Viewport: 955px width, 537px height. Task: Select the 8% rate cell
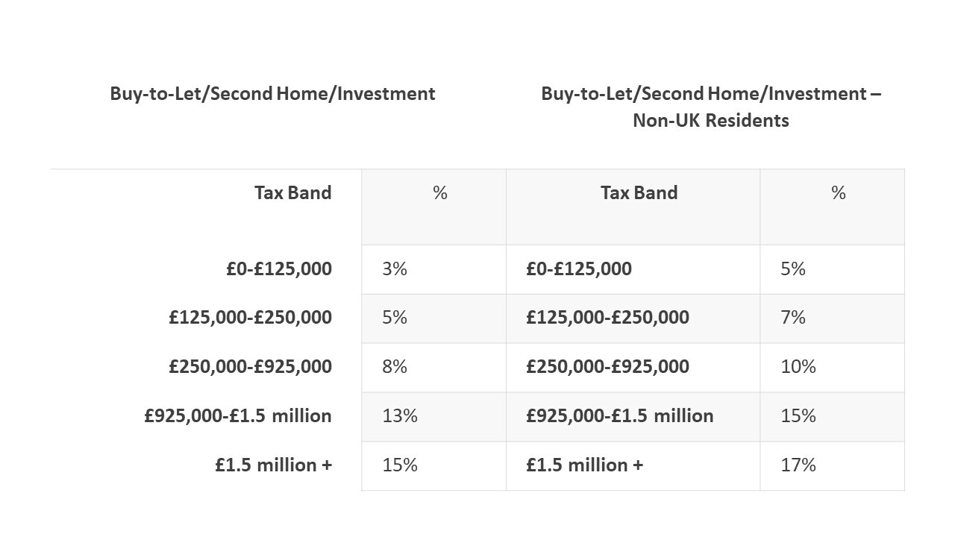[x=395, y=367]
